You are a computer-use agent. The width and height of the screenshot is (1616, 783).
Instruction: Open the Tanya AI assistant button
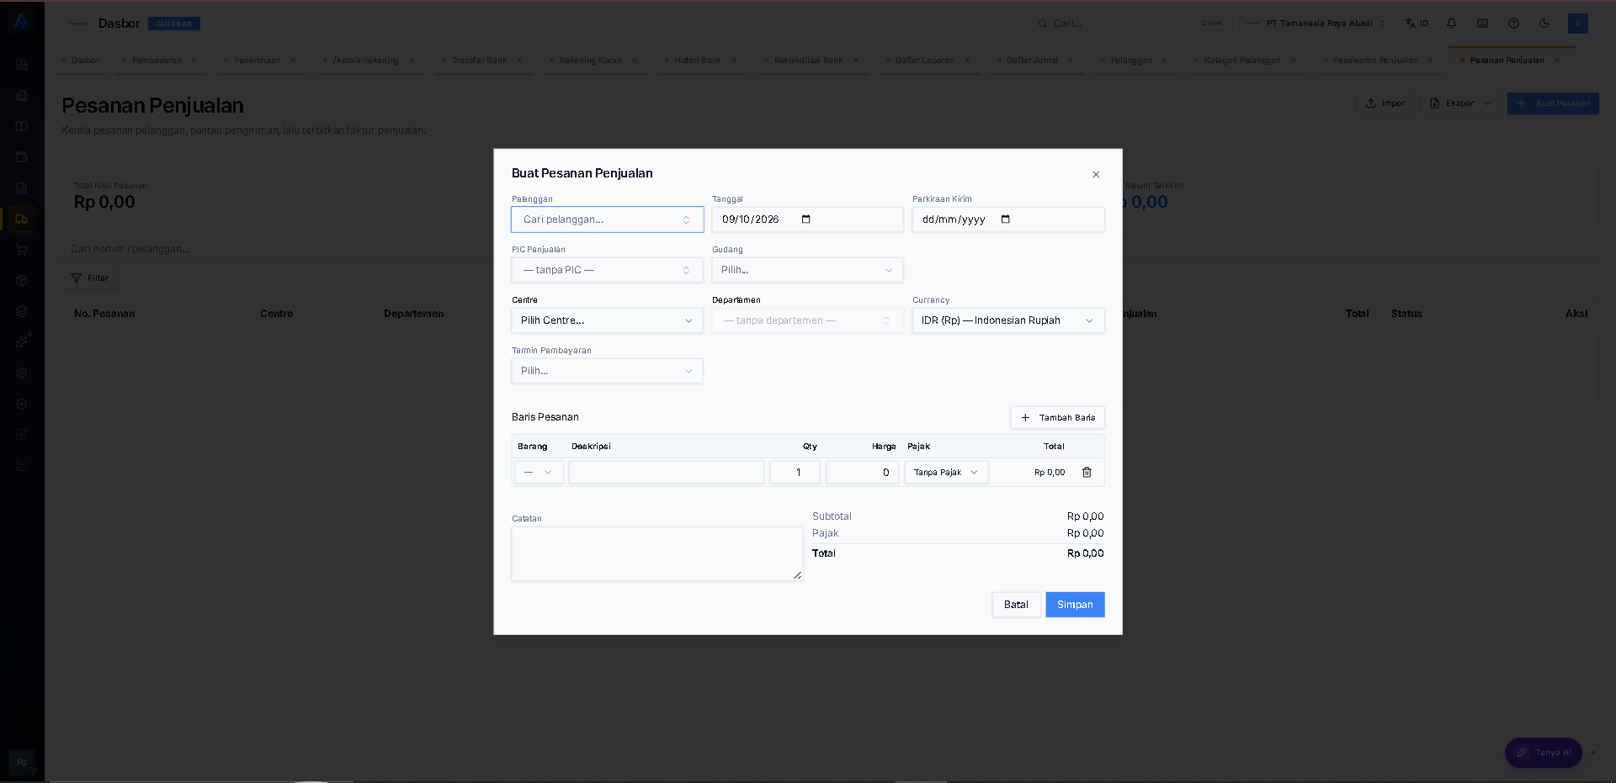coord(1544,753)
